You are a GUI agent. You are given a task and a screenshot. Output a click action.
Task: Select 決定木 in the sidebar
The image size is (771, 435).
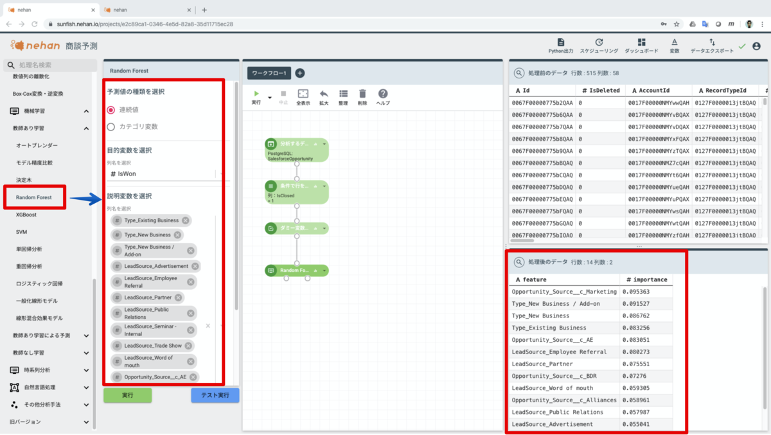click(x=24, y=180)
